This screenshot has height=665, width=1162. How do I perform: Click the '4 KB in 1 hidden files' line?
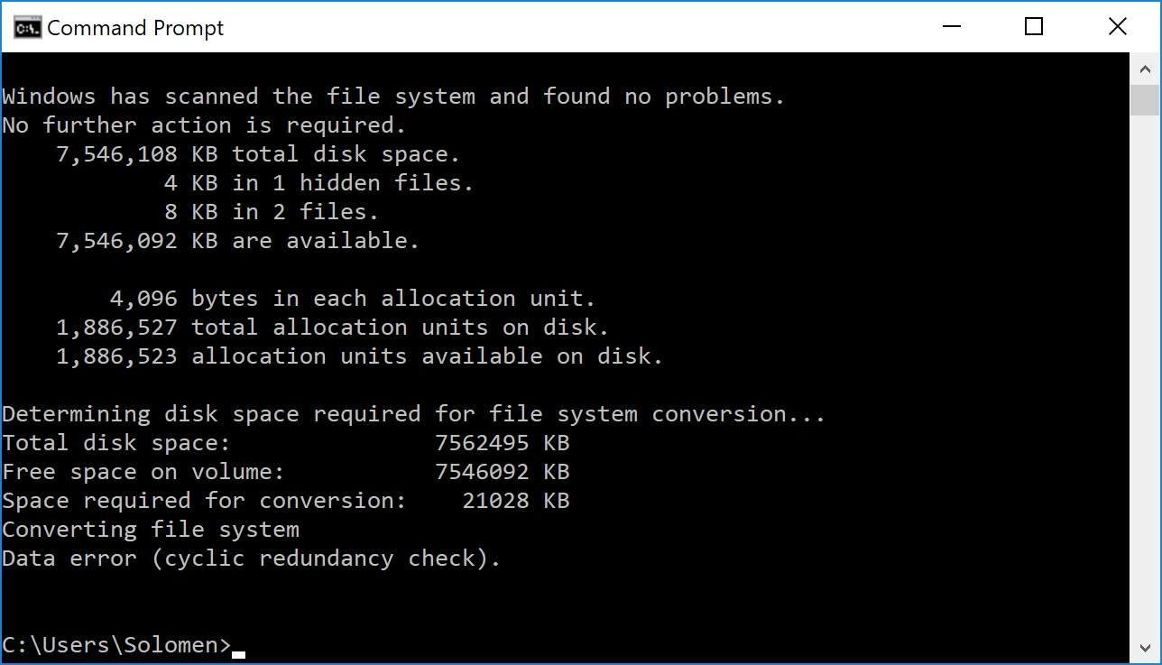pos(319,183)
